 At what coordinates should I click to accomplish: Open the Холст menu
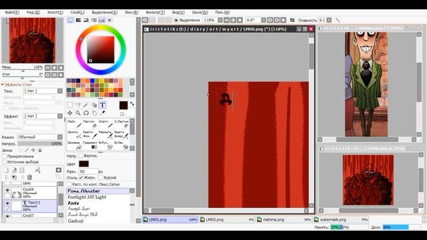coord(55,13)
